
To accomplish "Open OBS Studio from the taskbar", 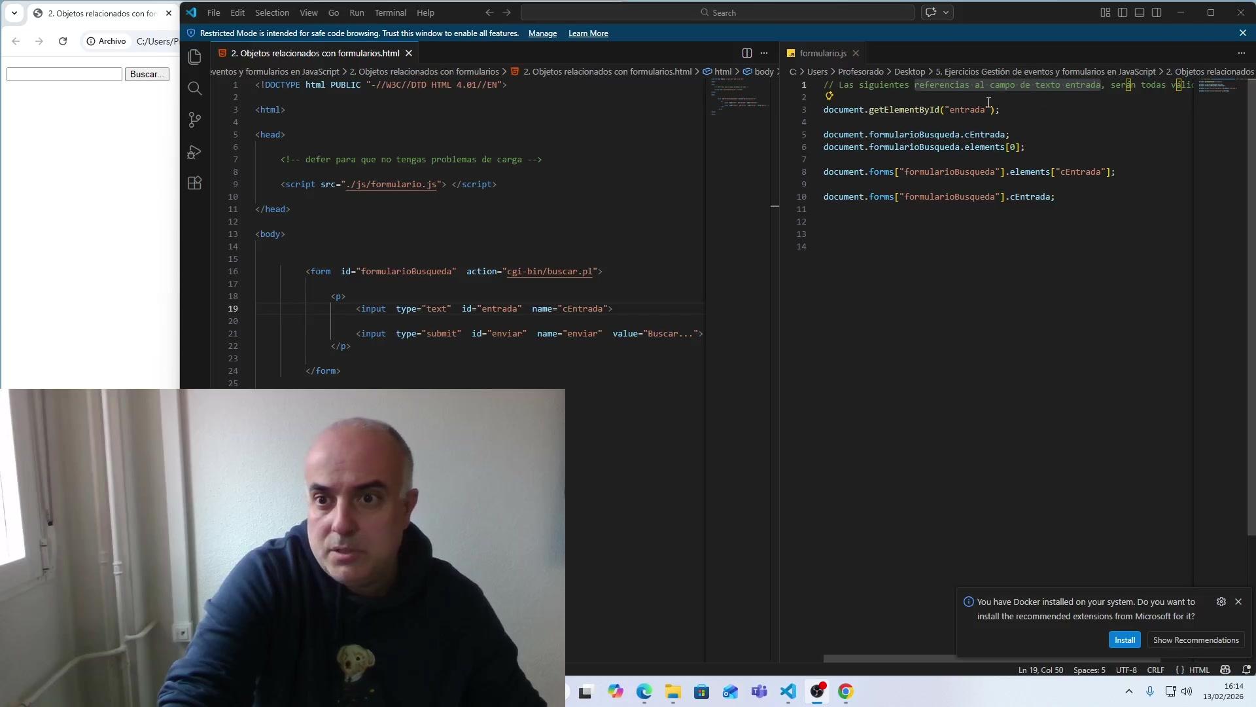I will 817,691.
